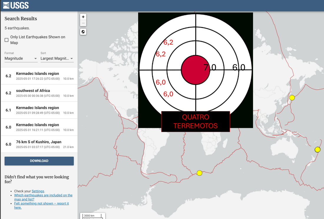Click the USGS logo in the header
Image resolution: width=324 pixels, height=219 pixels.
coord(16,5)
